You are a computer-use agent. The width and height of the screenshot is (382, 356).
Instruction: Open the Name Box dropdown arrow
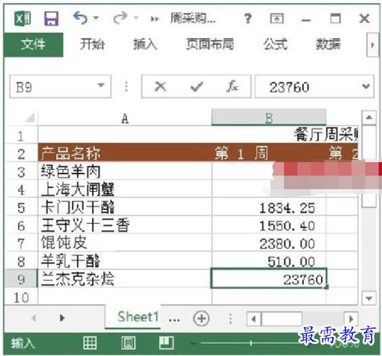pos(101,85)
